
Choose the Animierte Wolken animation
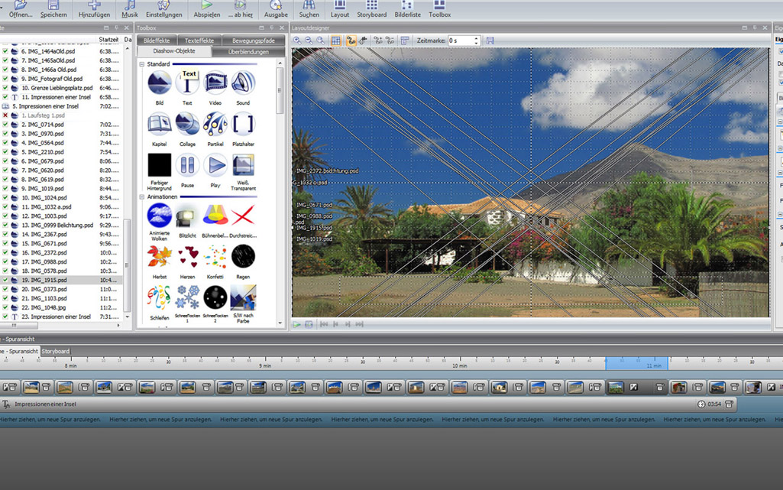pyautogui.click(x=159, y=216)
